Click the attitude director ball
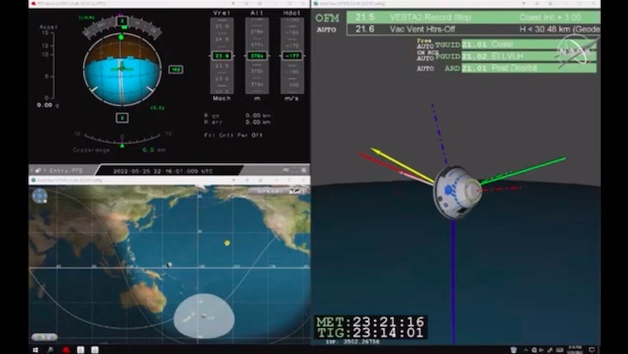Image resolution: width=628 pixels, height=354 pixels. pos(122,69)
